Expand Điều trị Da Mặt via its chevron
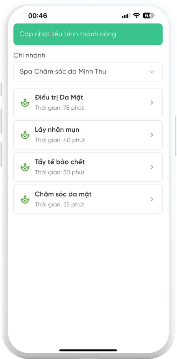 pyautogui.click(x=151, y=103)
